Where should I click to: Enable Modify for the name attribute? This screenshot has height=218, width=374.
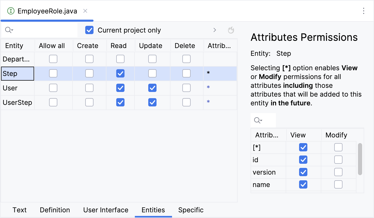tap(338, 184)
